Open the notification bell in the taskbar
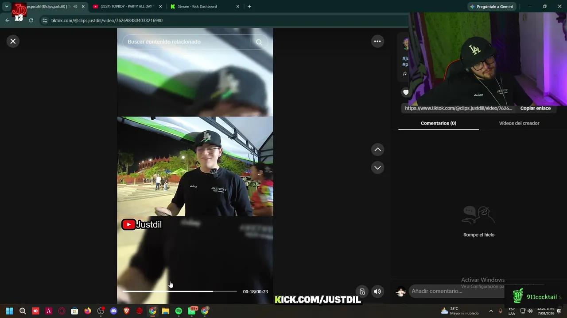567x318 pixels. [559, 311]
